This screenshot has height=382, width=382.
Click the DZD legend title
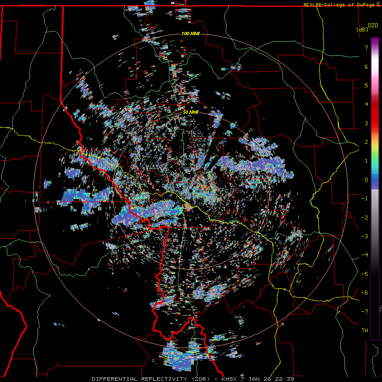(x=373, y=25)
